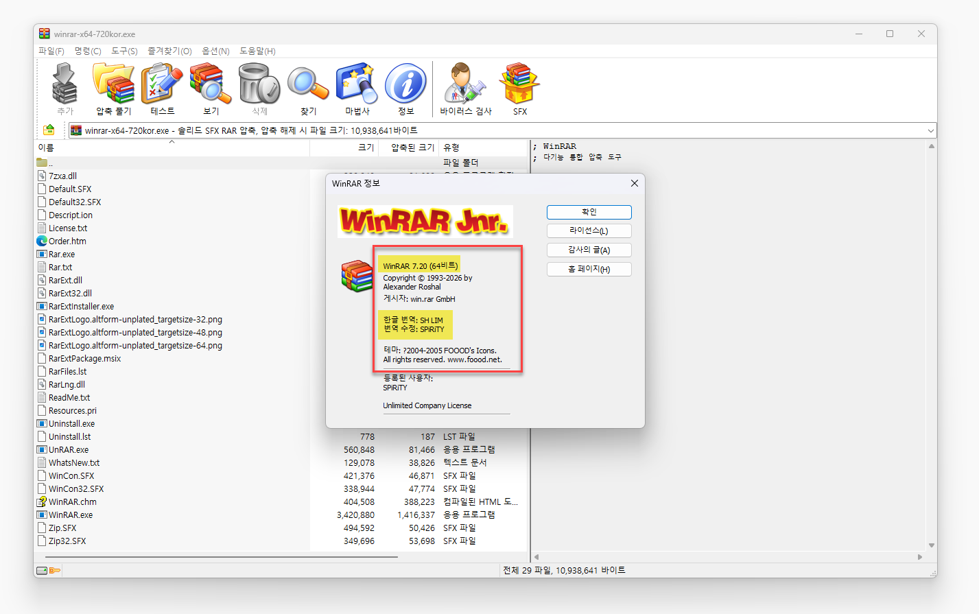The width and height of the screenshot is (979, 614).
Task: Open the 명령(C) menu
Action: pos(88,51)
